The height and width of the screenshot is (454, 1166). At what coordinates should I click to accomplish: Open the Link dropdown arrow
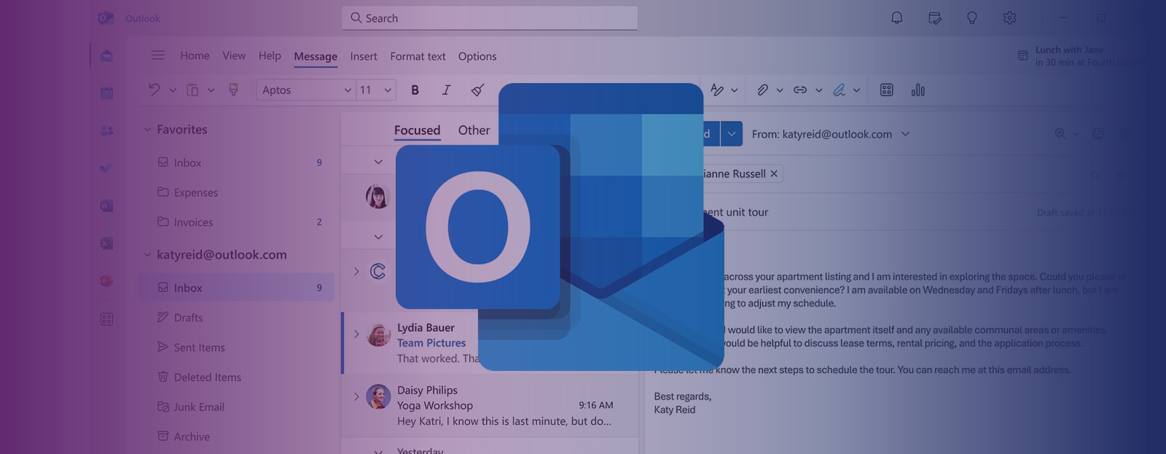(819, 90)
